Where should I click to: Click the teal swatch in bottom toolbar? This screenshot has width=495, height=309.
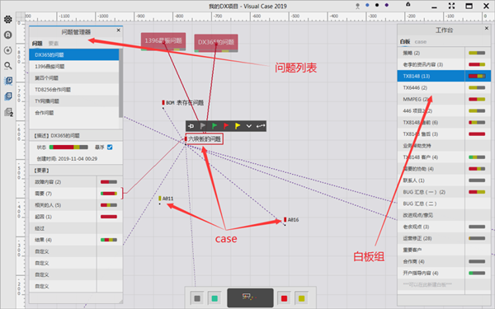pyautogui.click(x=214, y=298)
